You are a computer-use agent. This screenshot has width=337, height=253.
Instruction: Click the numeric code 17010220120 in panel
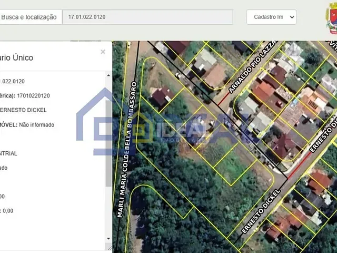[x=33, y=96]
